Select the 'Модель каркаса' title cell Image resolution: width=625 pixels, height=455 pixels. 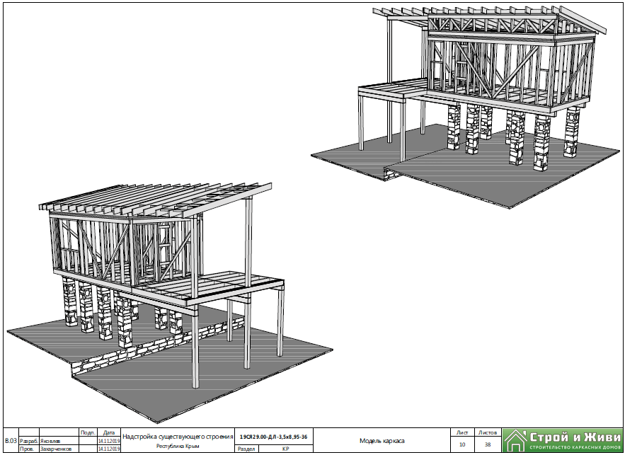(x=382, y=440)
